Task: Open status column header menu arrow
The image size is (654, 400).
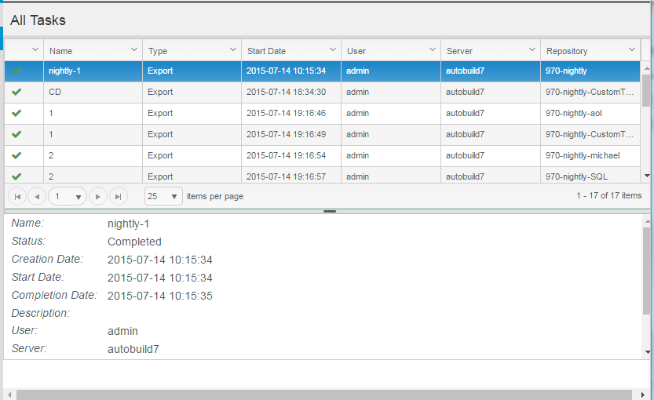Action: 35,49
